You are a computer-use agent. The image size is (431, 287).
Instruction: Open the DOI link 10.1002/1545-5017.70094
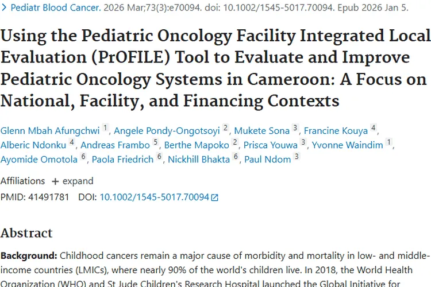154,197
